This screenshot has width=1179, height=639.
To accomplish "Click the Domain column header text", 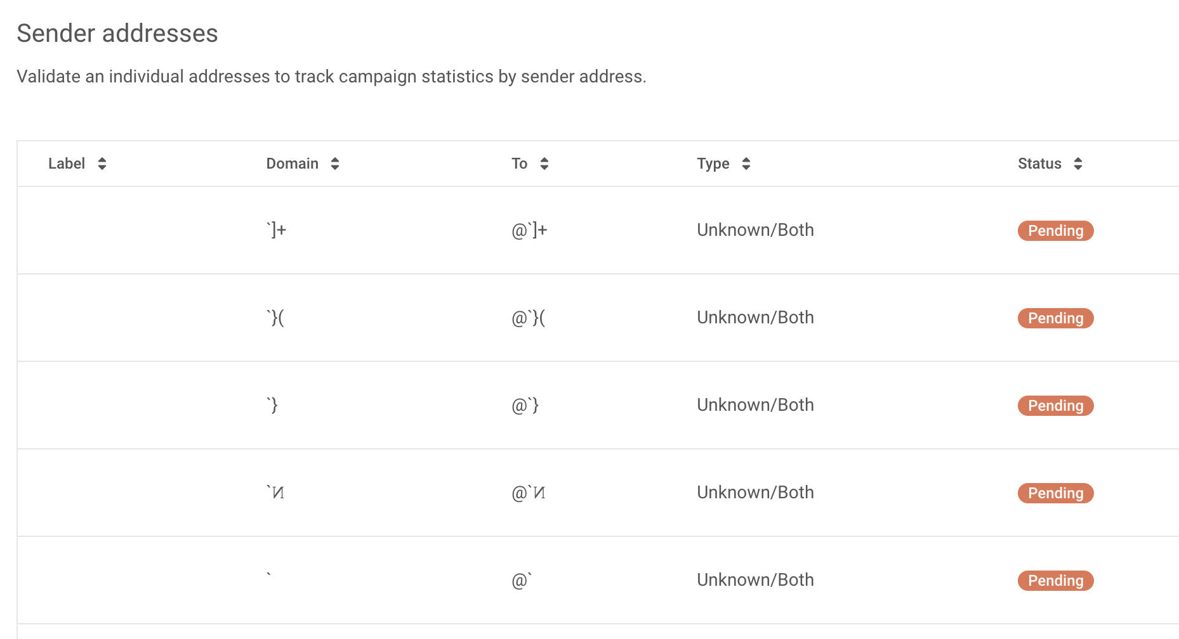I will (x=292, y=164).
